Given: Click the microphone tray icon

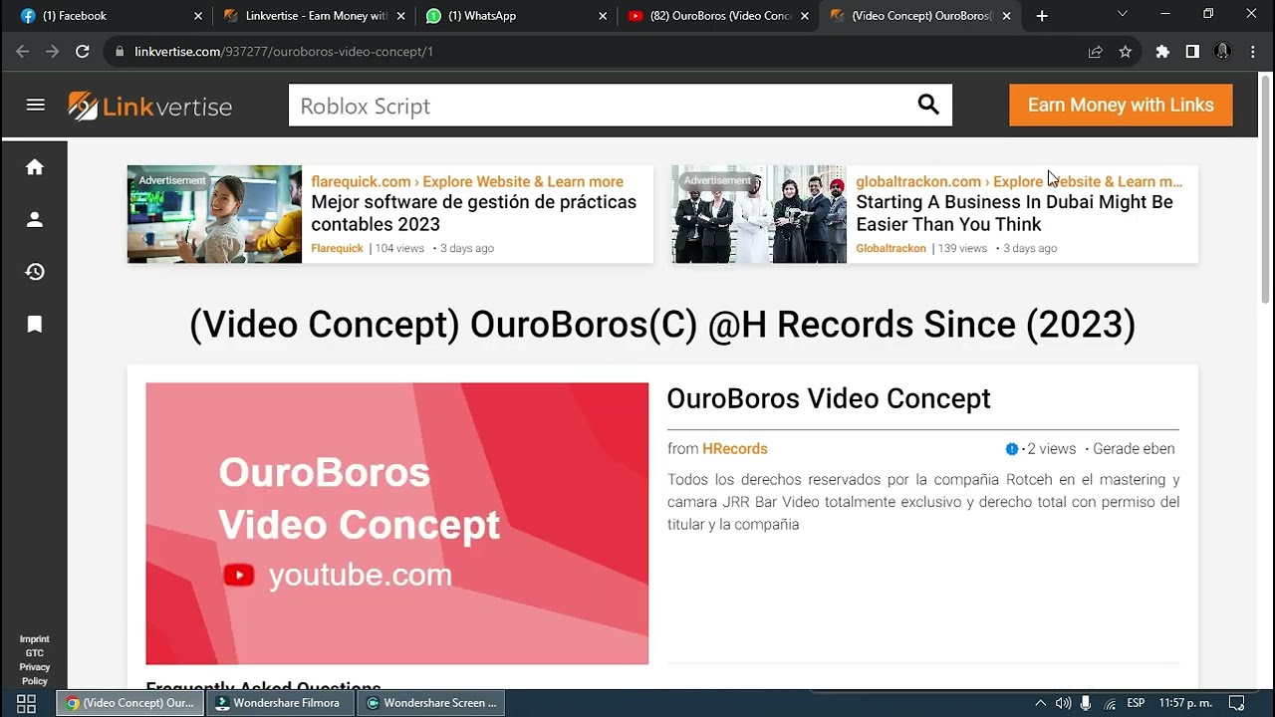Looking at the screenshot, I should click(1086, 703).
